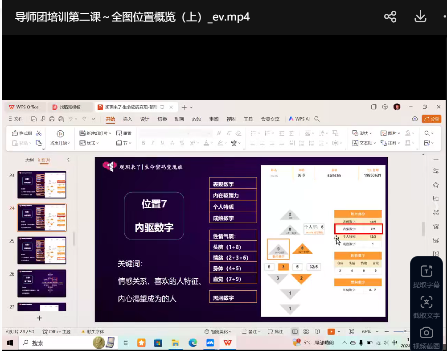The image size is (447, 351).
Task: Click the 重置 reset button
Action: [124, 133]
